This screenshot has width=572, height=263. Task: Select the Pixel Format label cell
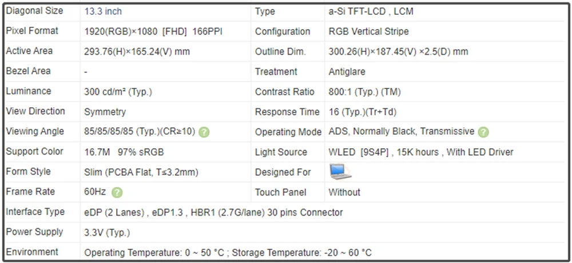point(32,31)
